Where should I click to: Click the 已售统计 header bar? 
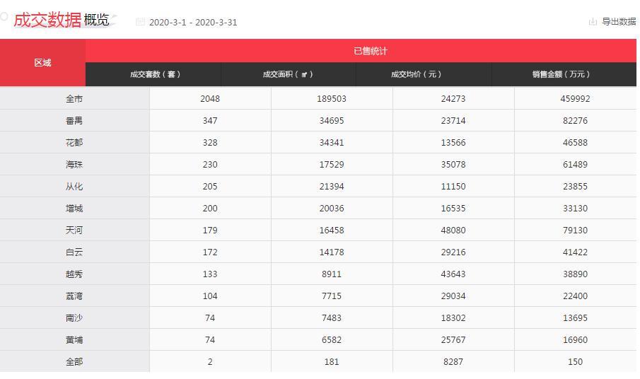coord(370,51)
